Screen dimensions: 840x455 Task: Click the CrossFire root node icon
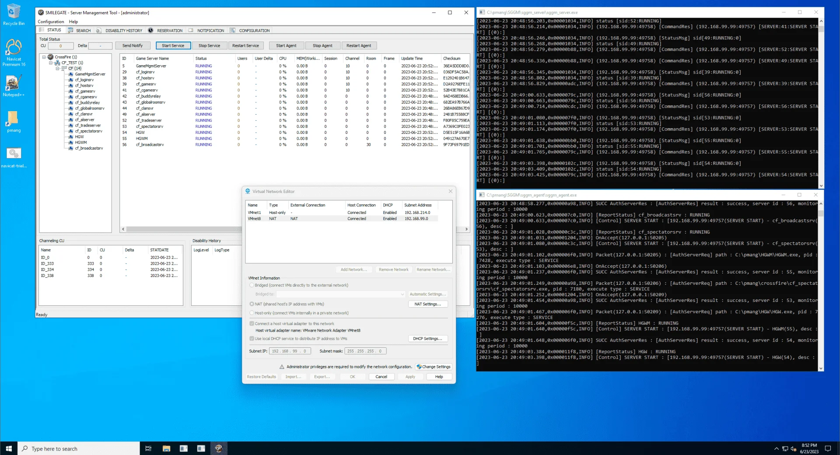pyautogui.click(x=50, y=57)
